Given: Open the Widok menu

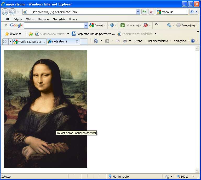Looking at the screenshot, I should point(30,19).
